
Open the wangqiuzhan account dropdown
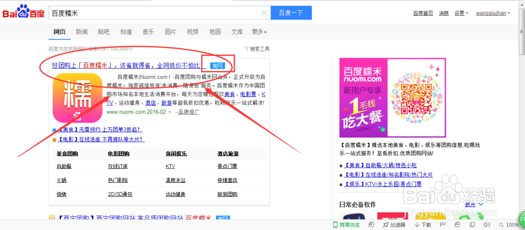493,13
